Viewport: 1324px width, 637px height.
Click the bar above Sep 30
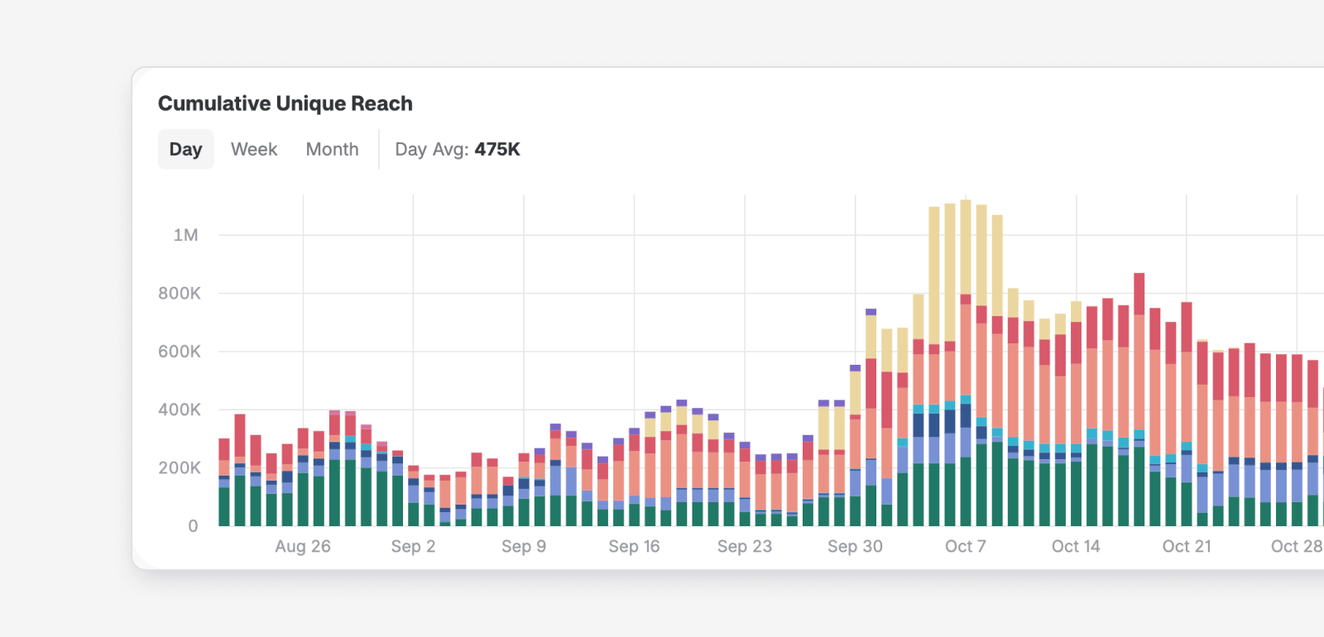coord(855,446)
